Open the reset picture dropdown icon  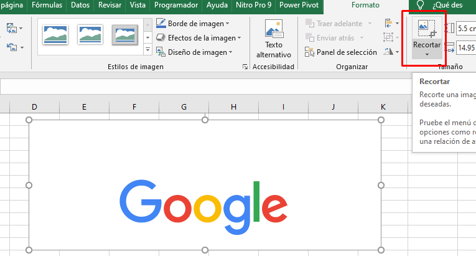(x=15, y=47)
